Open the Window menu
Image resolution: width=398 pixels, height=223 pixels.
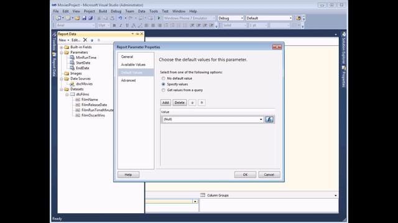[x=178, y=11]
